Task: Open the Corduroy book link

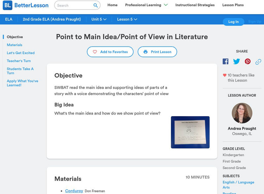Action: pyautogui.click(x=74, y=191)
